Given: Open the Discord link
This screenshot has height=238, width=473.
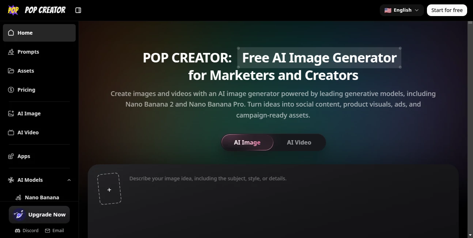Looking at the screenshot, I should tap(27, 231).
